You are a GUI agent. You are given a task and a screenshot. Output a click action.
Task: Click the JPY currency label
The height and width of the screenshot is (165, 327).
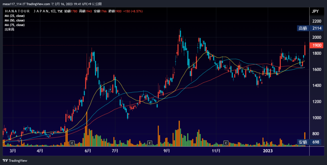pyautogui.click(x=315, y=11)
